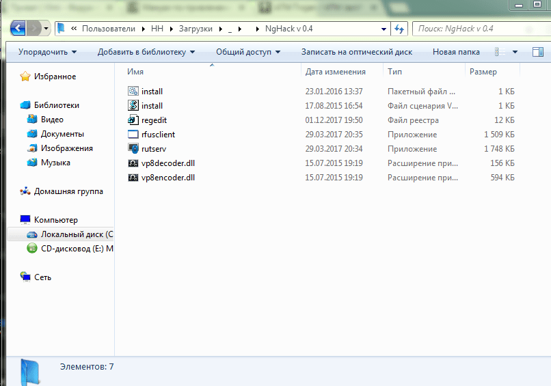Sort files by Размер column header

coord(483,72)
